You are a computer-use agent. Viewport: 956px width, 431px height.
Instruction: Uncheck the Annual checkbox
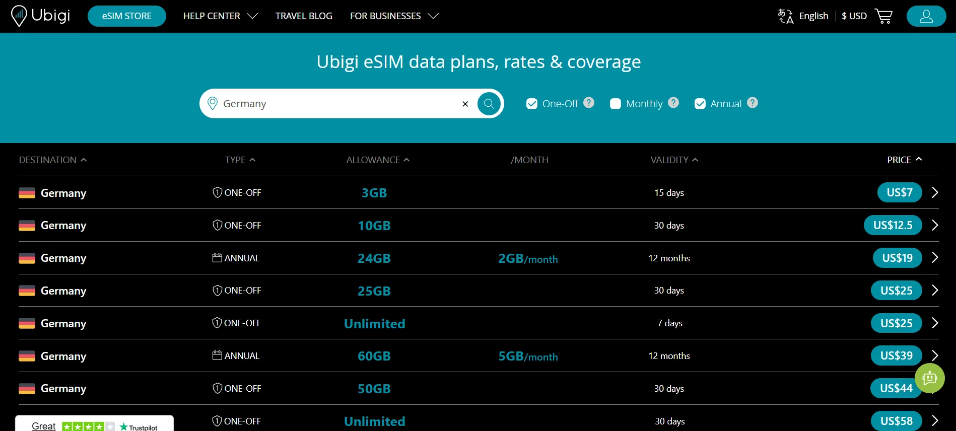tap(700, 104)
